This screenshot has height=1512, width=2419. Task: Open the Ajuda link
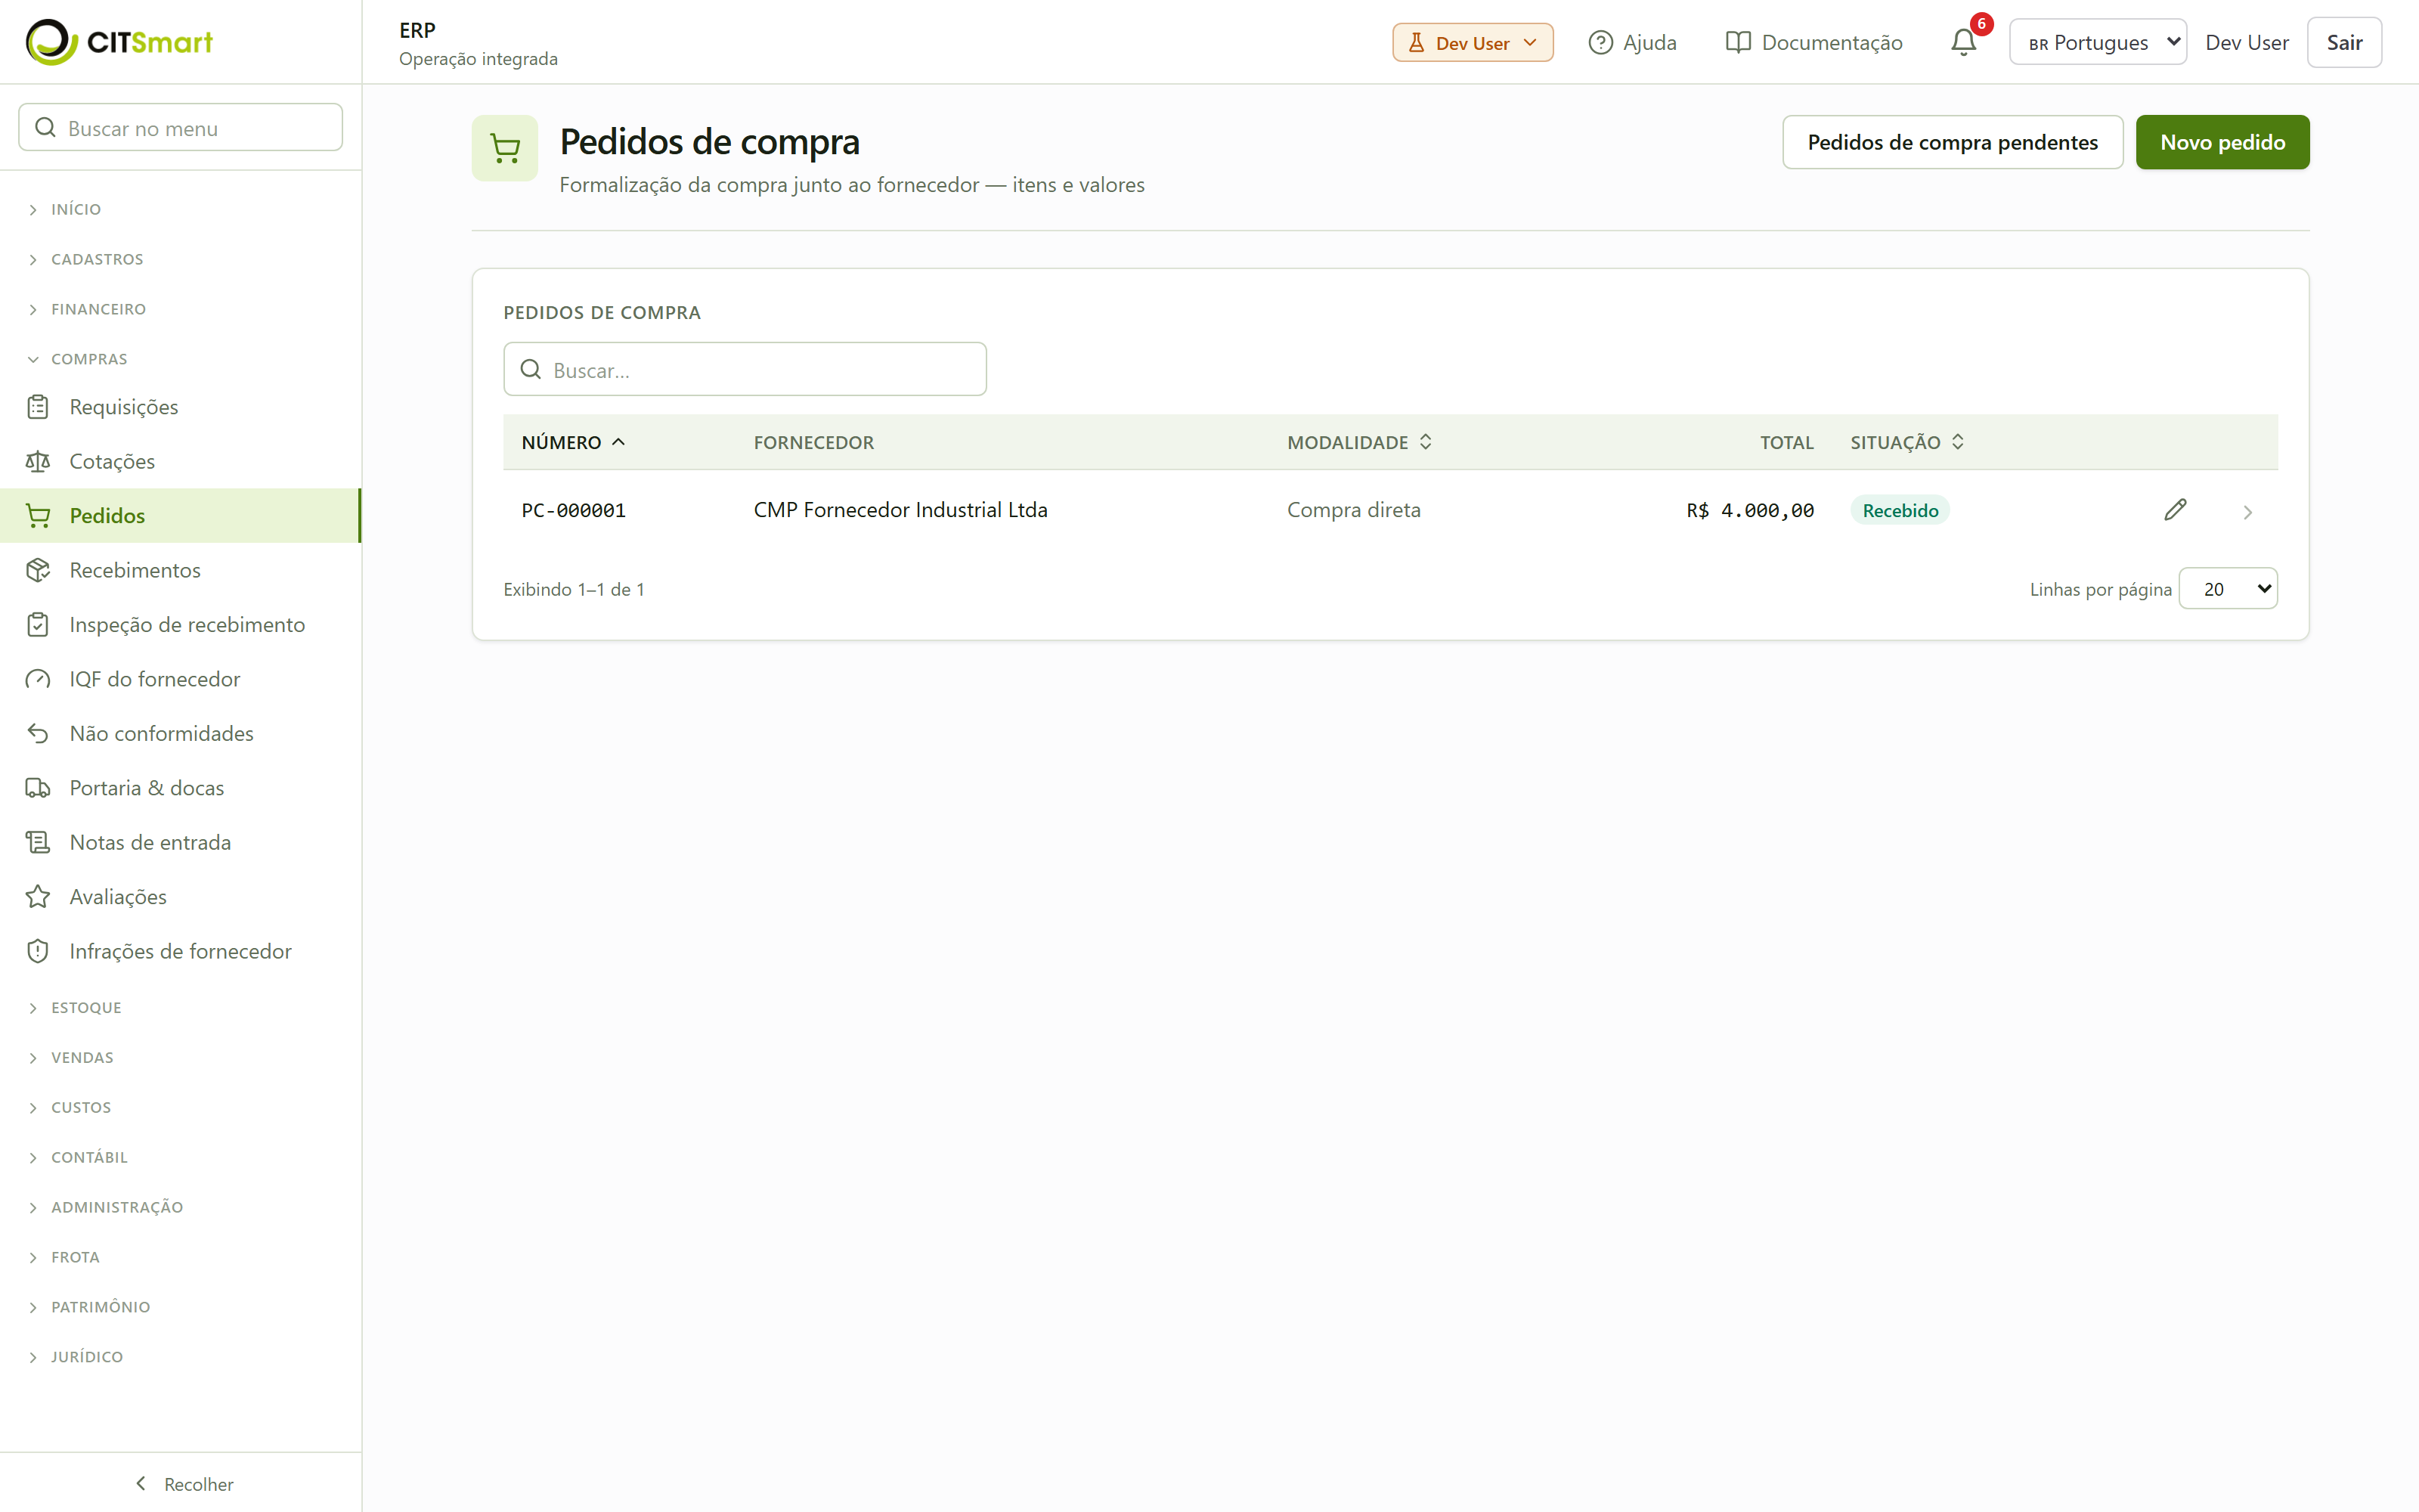point(1632,42)
